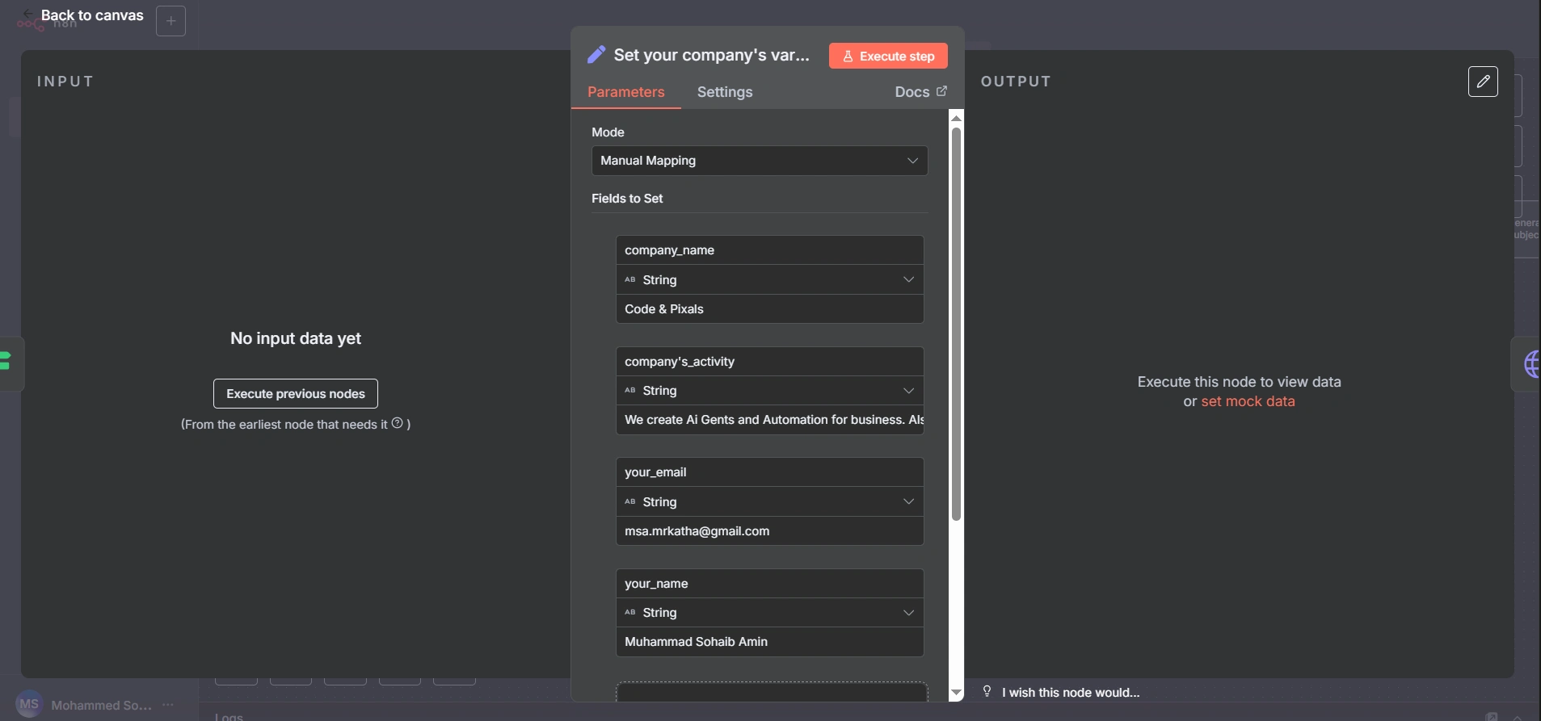Open the your_name type String dropdown
1541x721 pixels.
pyautogui.click(x=769, y=613)
